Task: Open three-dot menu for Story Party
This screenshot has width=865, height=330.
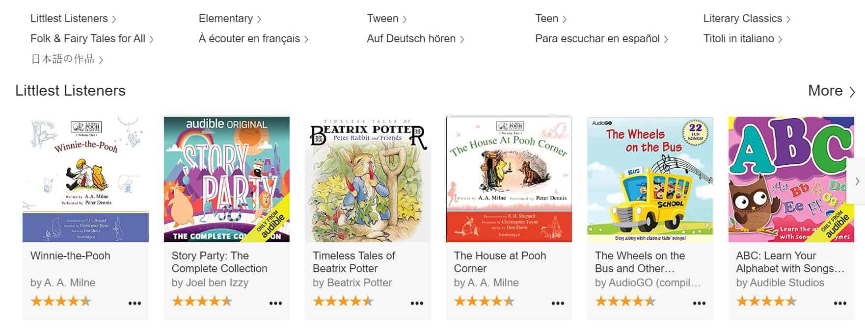Action: (x=275, y=303)
